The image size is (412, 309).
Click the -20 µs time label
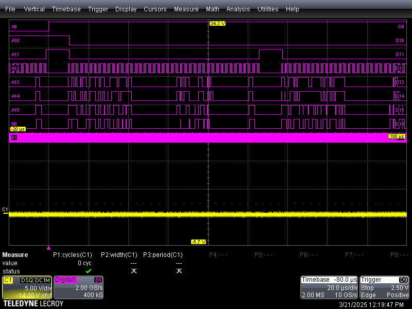point(18,129)
